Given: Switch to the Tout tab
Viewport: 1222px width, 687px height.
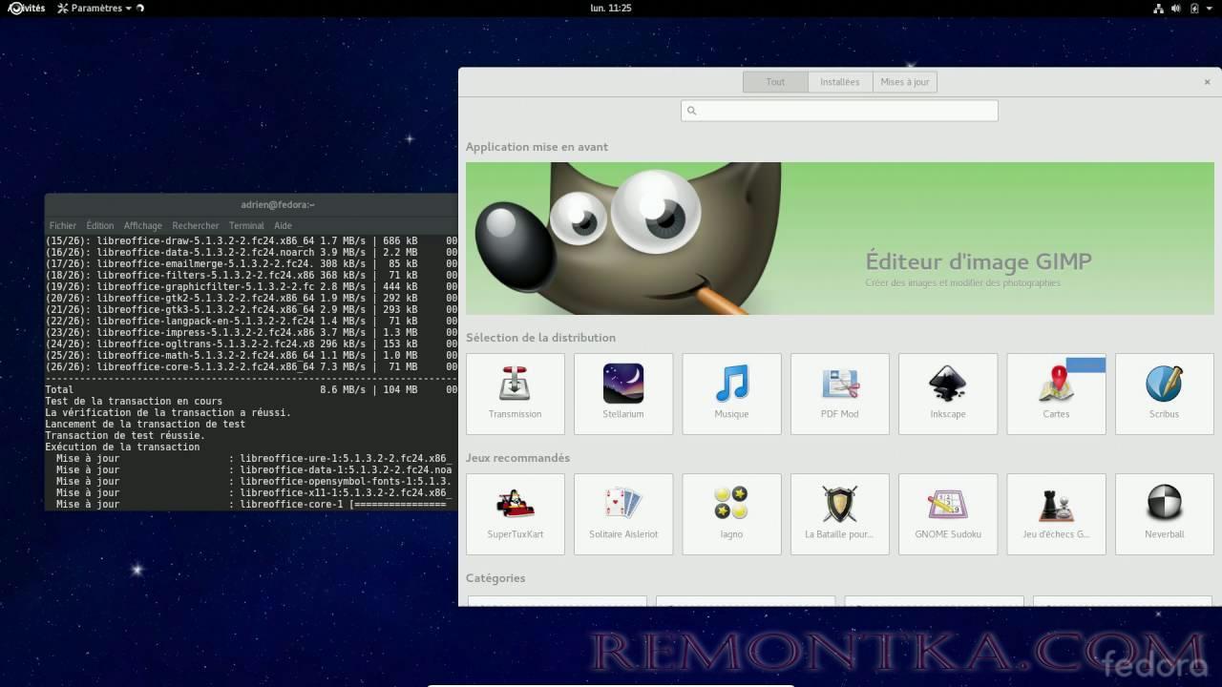Looking at the screenshot, I should [775, 82].
